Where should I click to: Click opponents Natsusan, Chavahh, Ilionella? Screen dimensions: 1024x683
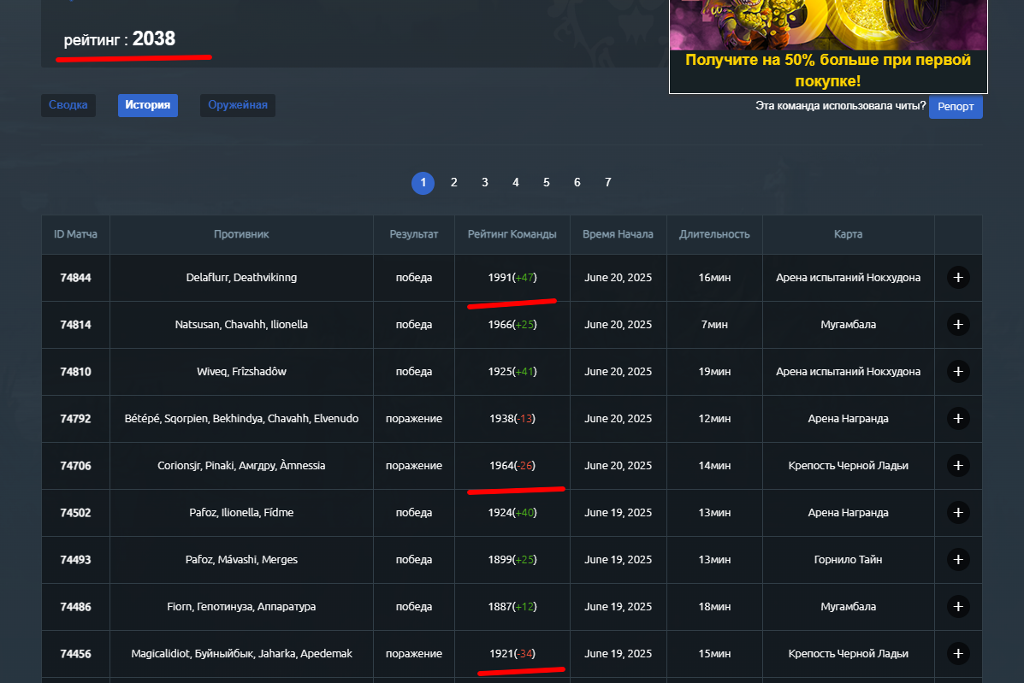coord(241,324)
